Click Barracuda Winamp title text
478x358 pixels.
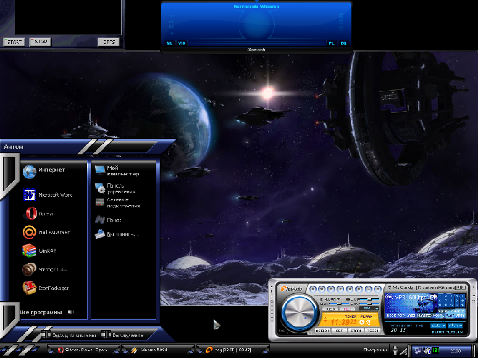click(256, 6)
